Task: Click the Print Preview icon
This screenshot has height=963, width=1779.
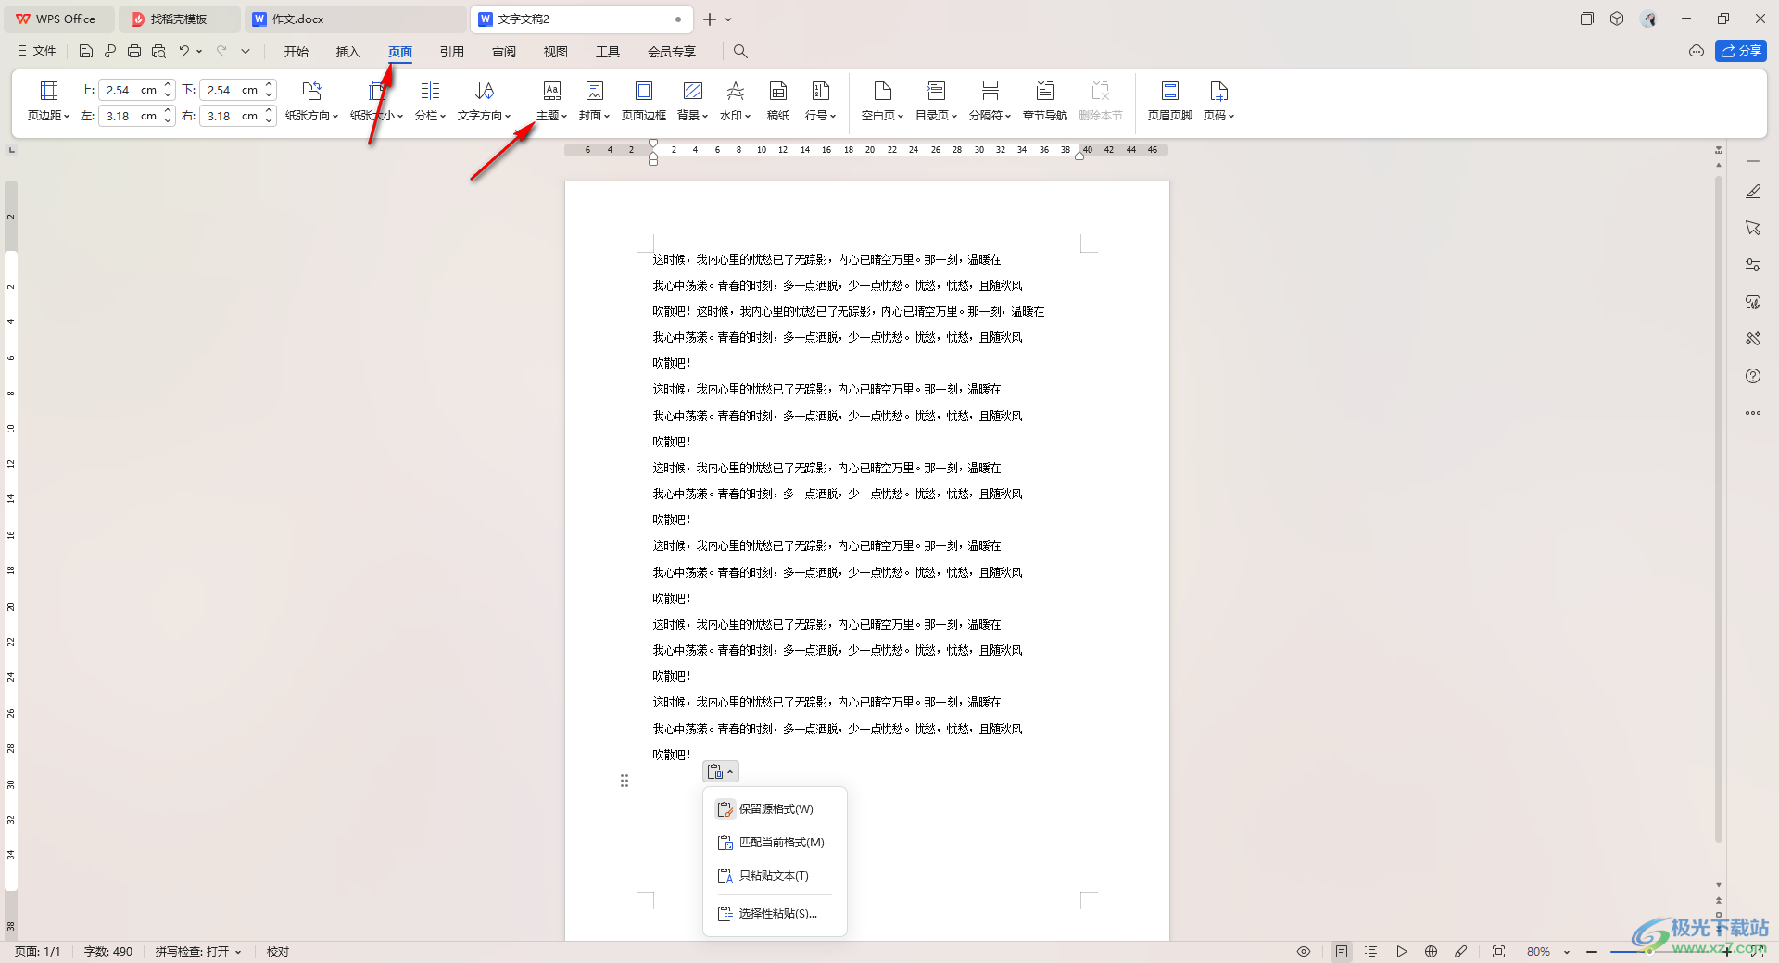Action: click(158, 51)
